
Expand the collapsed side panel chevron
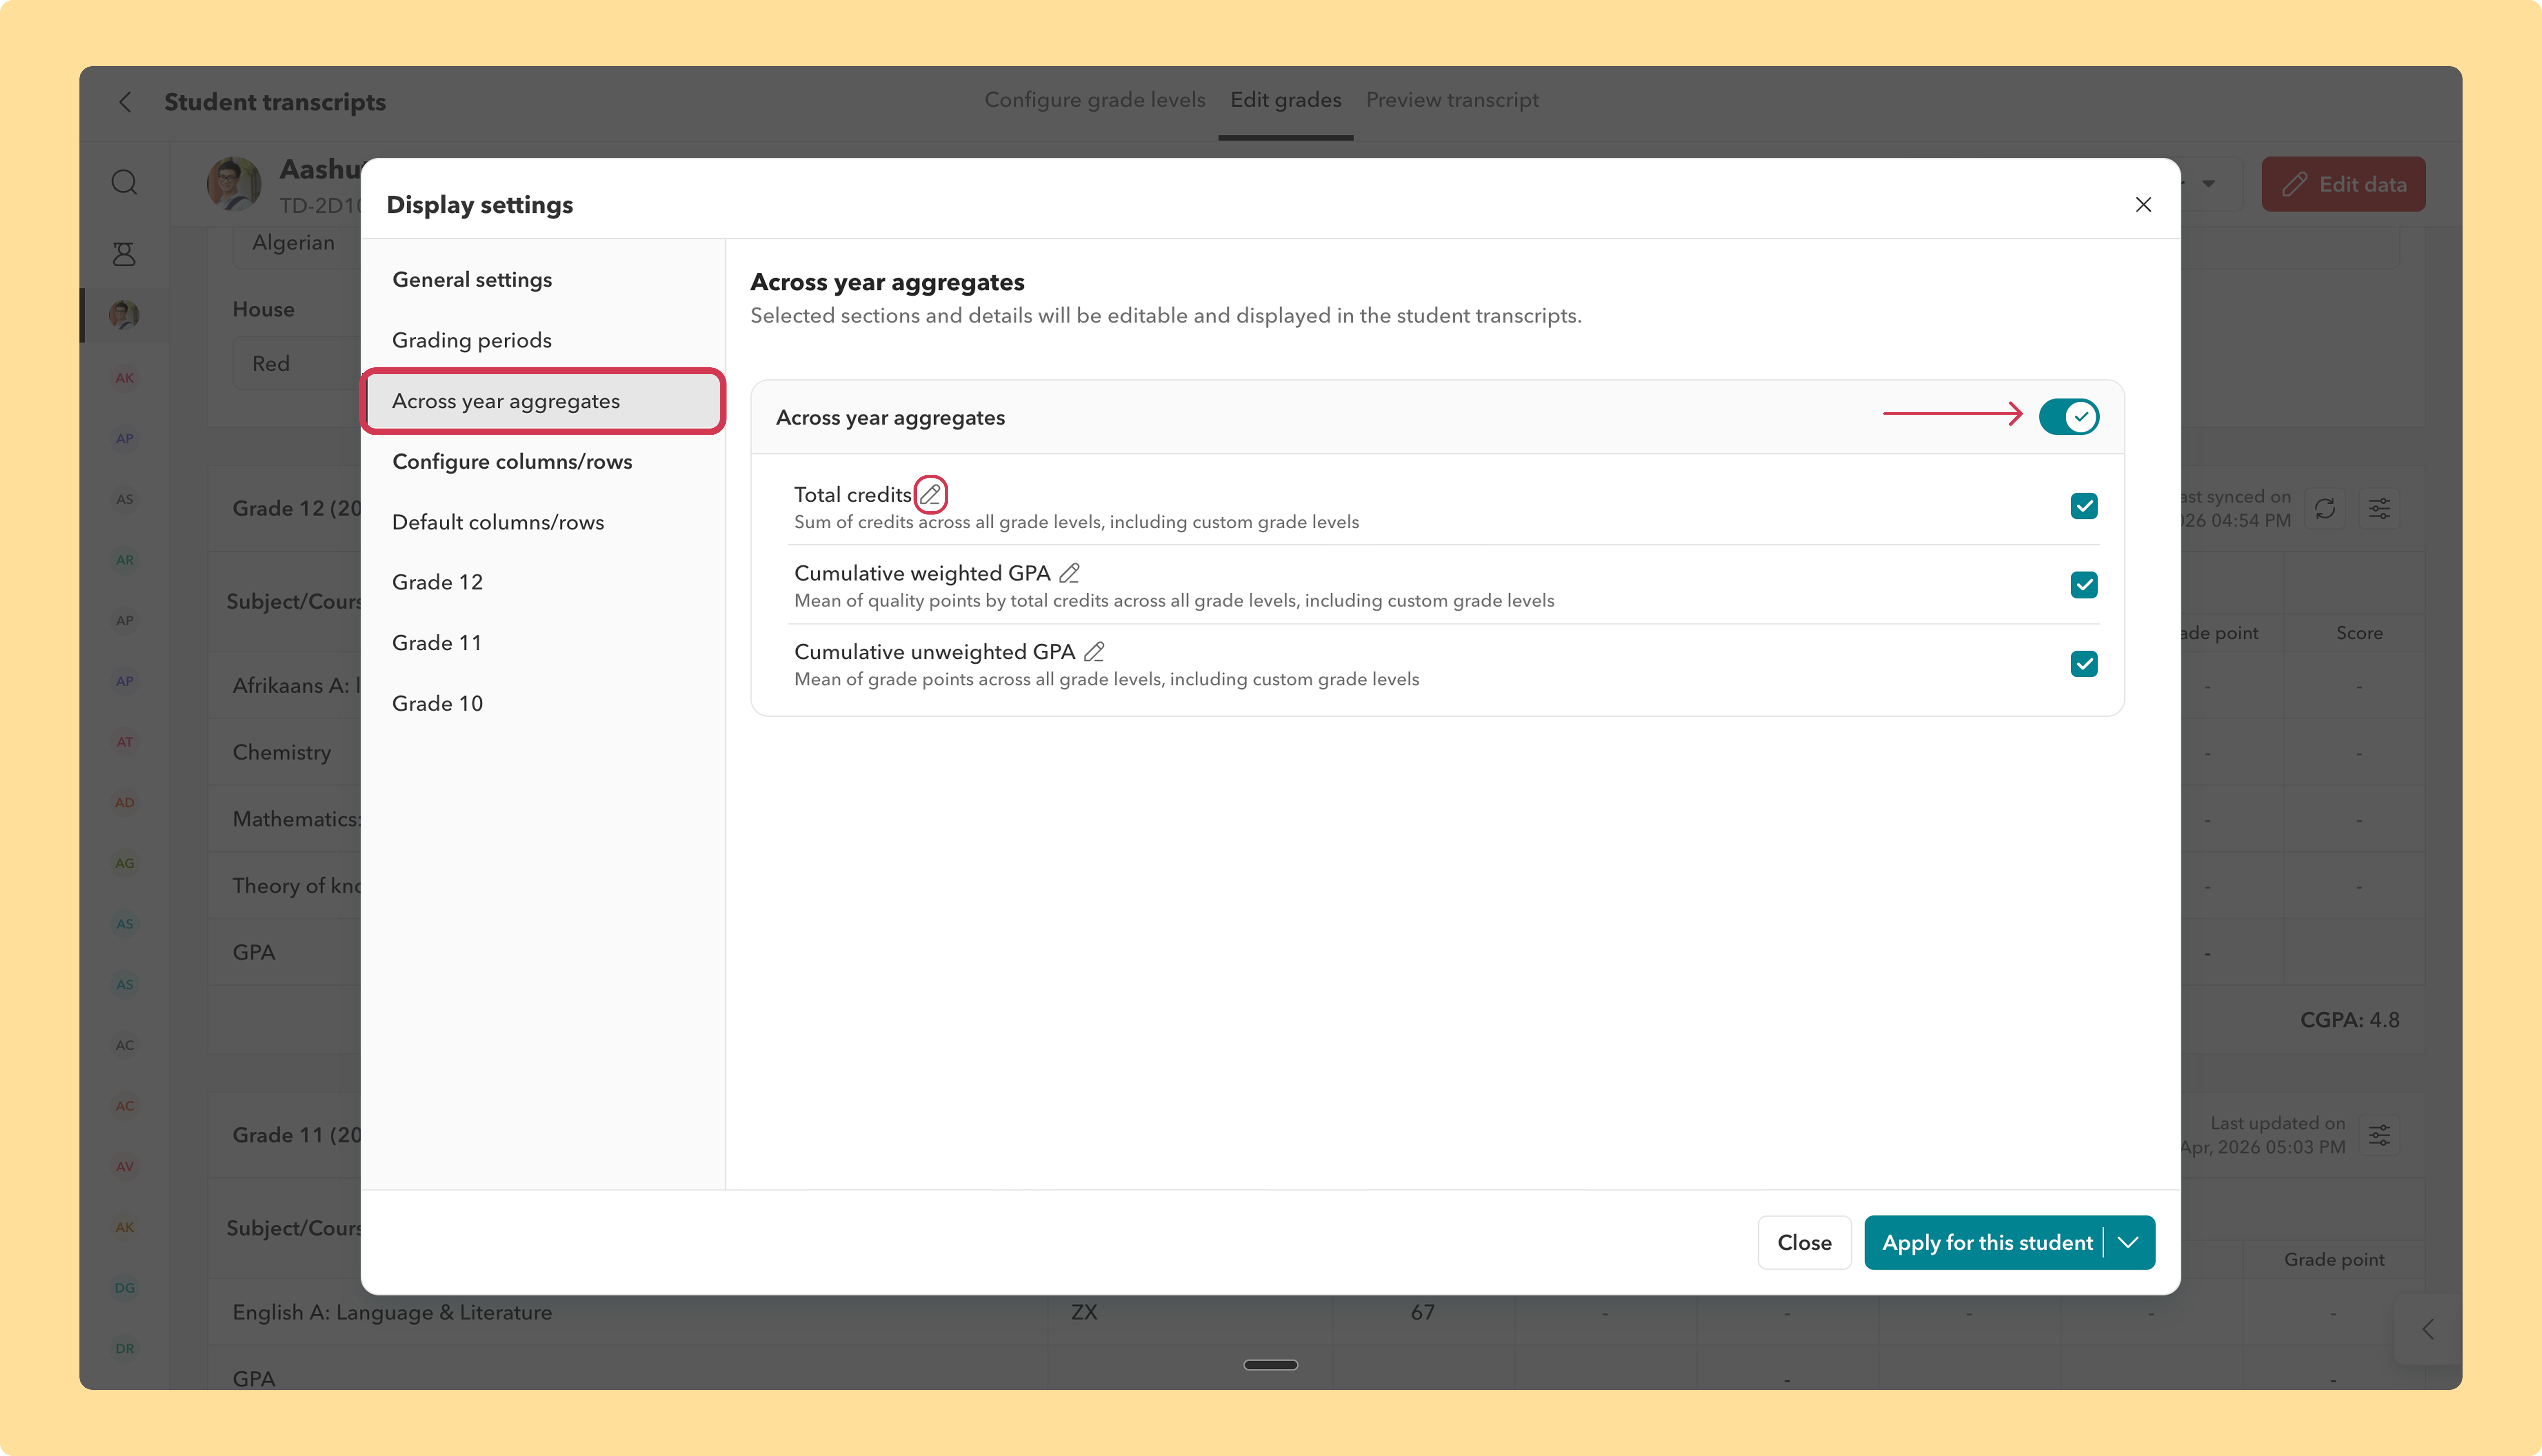(2428, 1329)
